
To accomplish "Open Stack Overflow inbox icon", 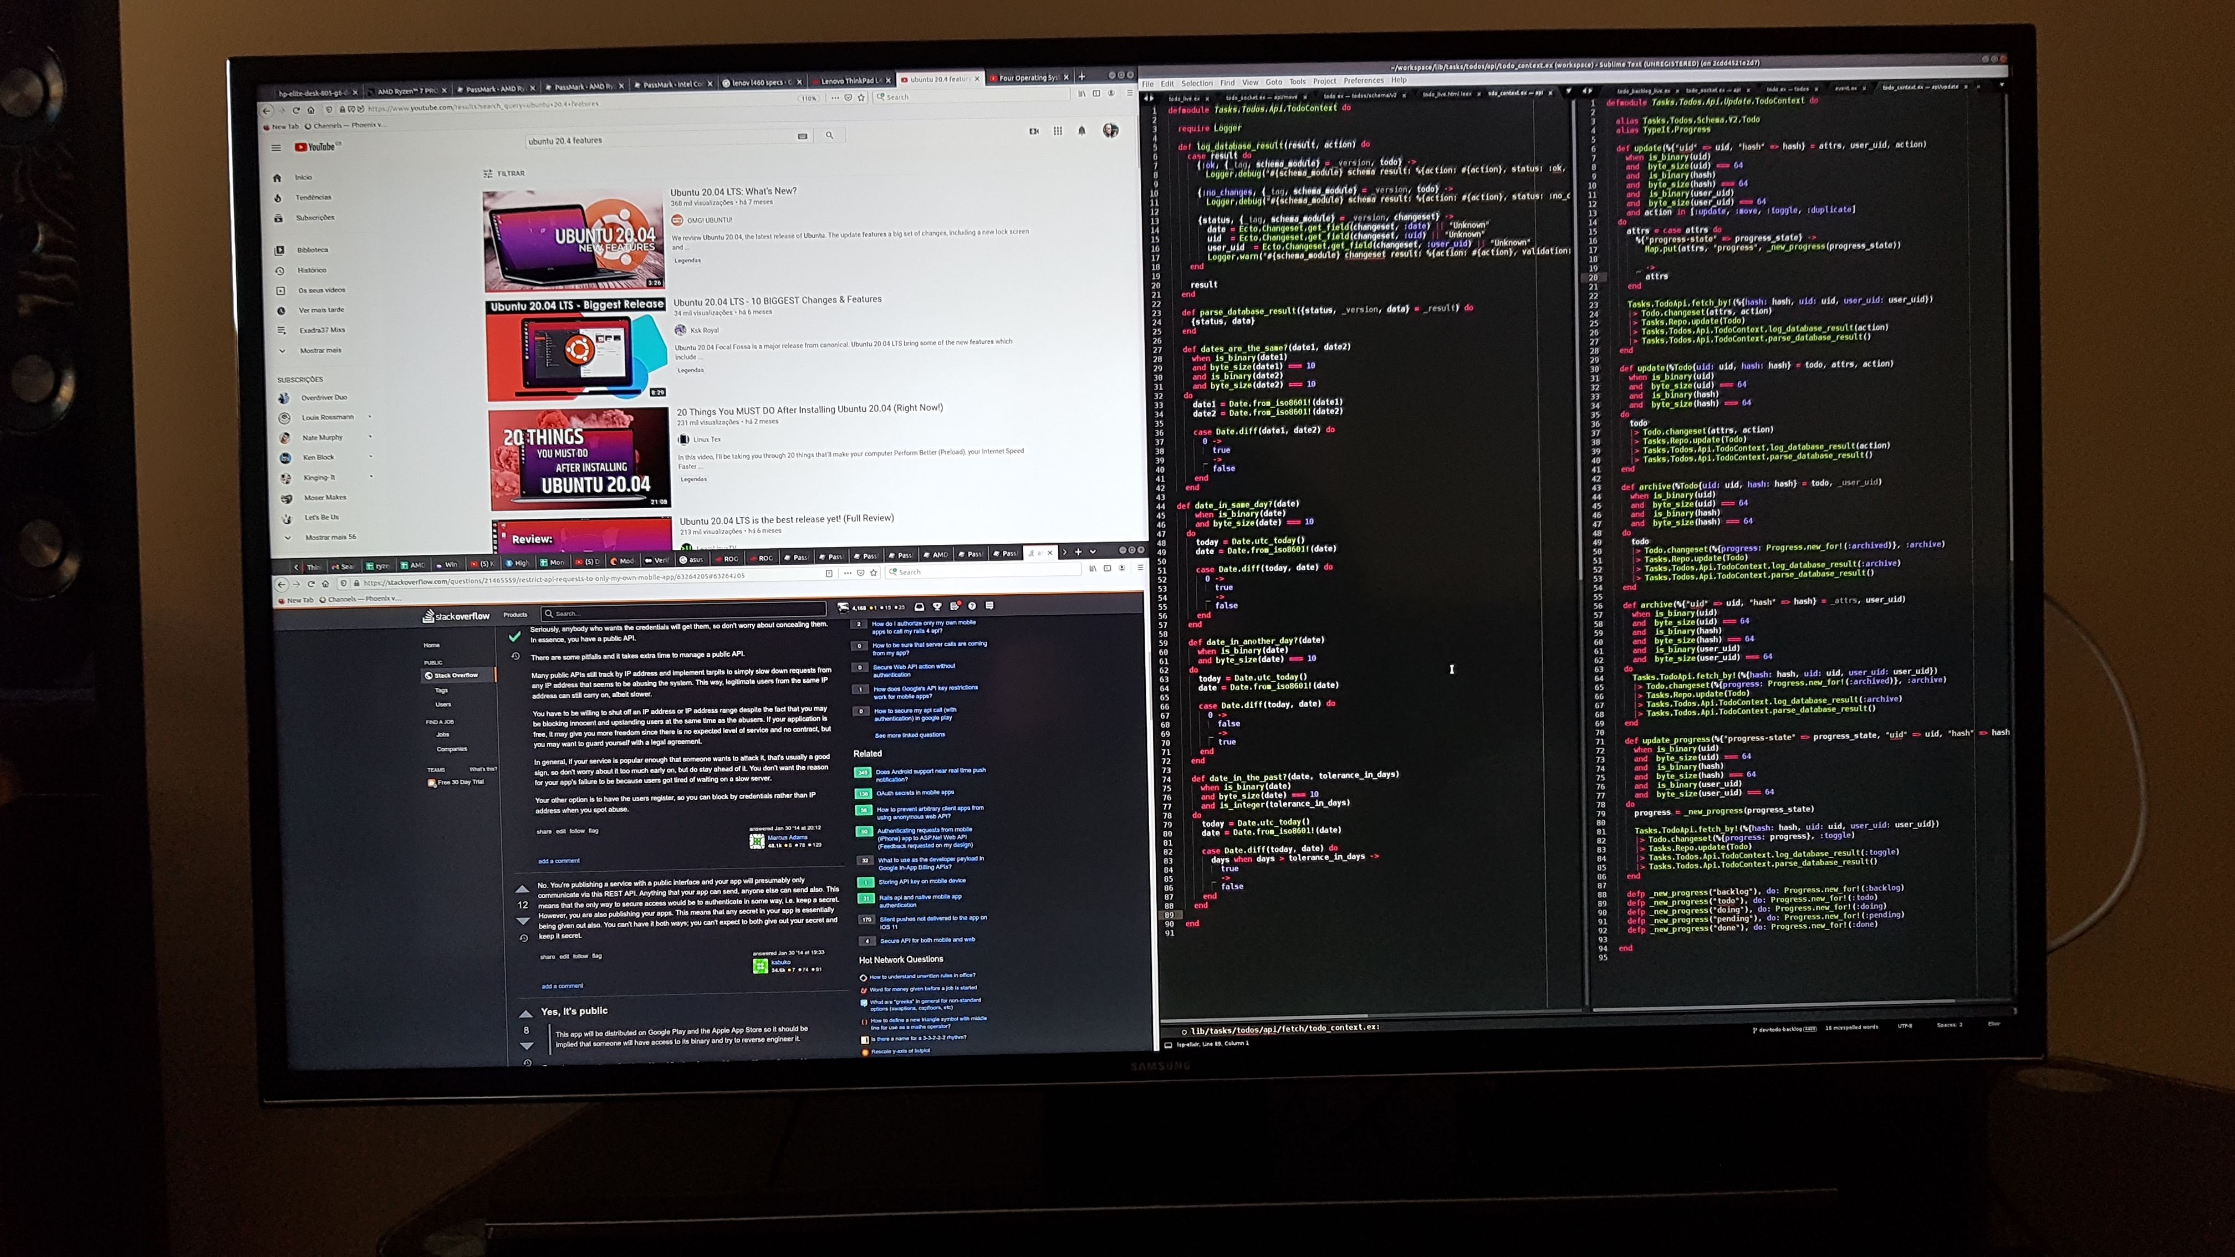I will click(919, 606).
